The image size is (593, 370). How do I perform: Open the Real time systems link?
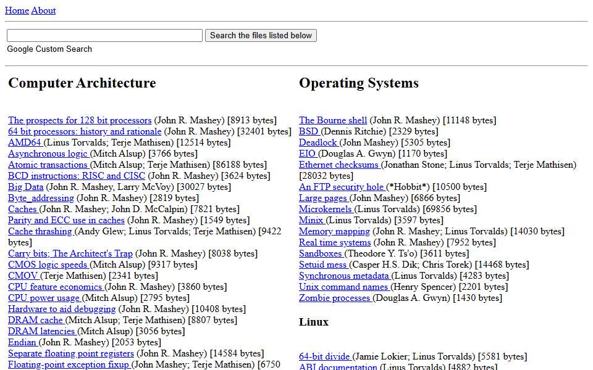coord(335,242)
